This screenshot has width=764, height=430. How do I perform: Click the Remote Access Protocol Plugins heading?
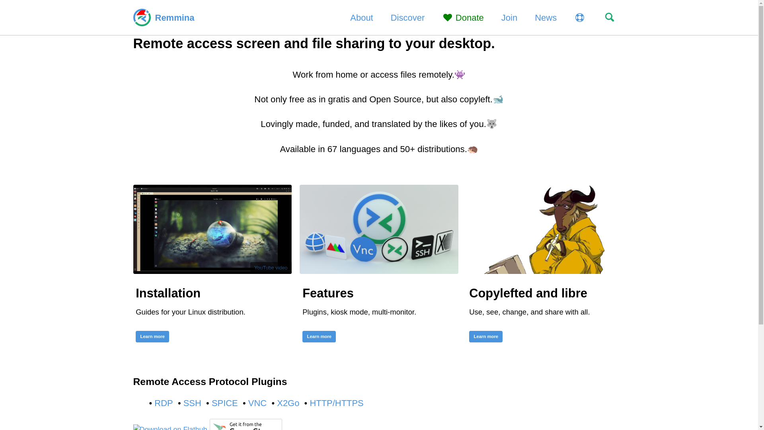[210, 381]
